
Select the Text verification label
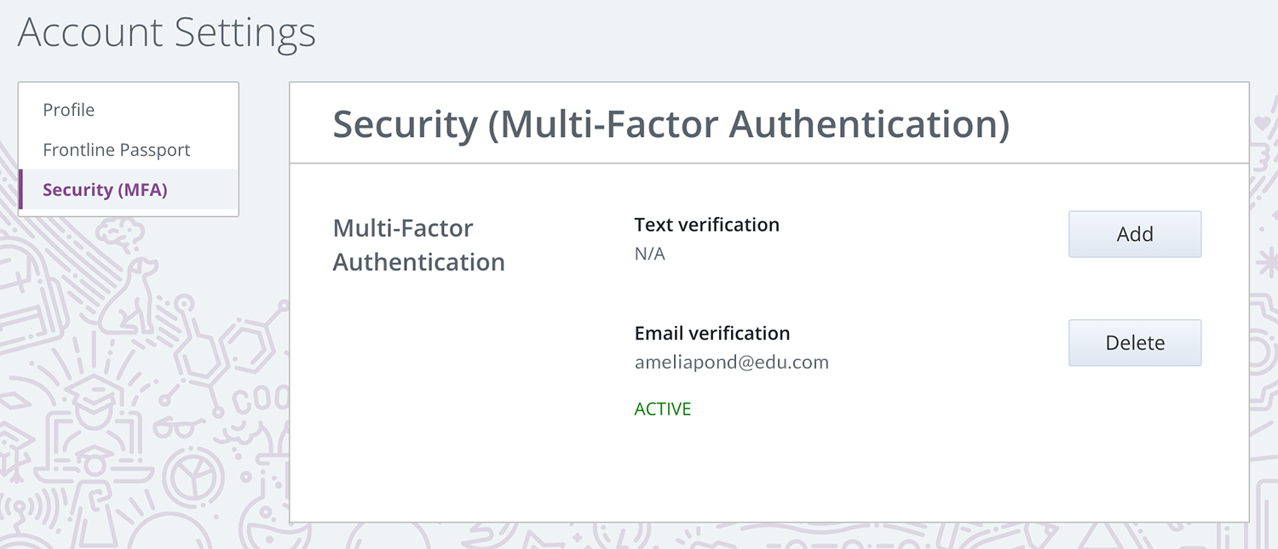[707, 225]
